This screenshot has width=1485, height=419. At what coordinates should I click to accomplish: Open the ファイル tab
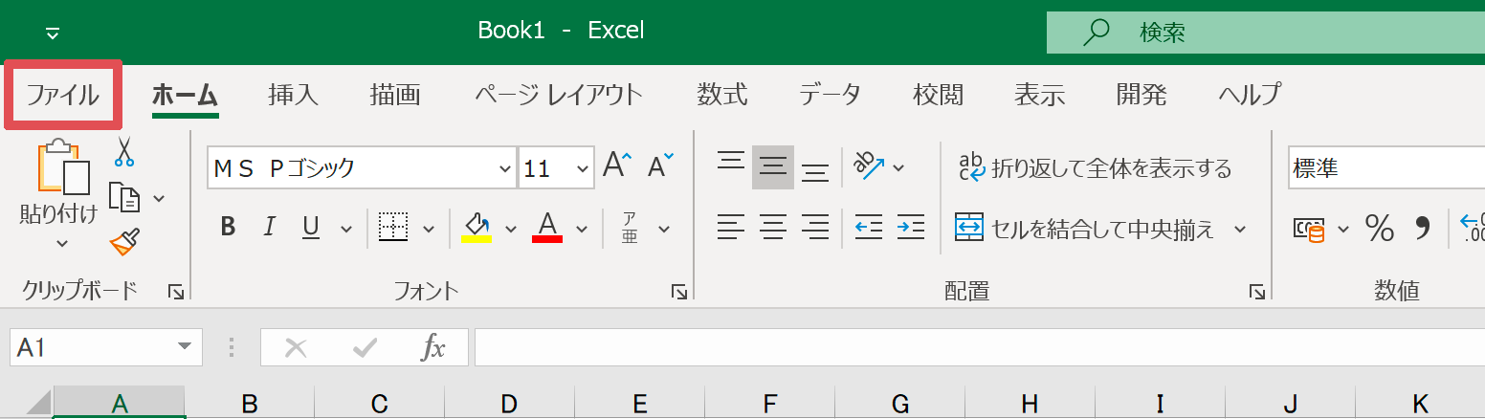63,95
